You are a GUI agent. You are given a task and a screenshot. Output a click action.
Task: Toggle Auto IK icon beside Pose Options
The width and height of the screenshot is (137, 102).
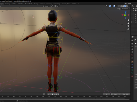[x=118, y=9]
